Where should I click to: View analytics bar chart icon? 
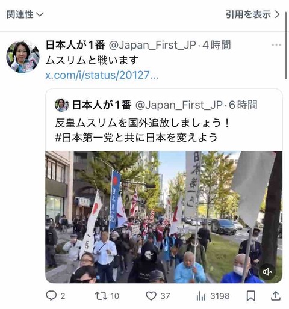(x=201, y=296)
